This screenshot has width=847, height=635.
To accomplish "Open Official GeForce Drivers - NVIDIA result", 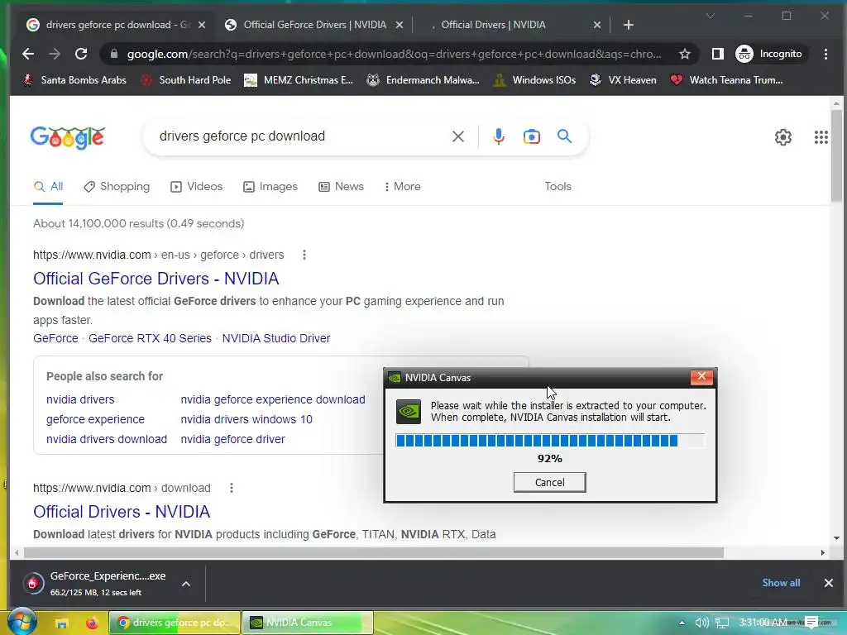I will [x=156, y=279].
